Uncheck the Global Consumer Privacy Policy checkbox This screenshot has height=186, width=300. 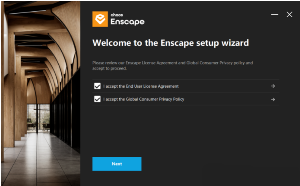[x=97, y=99]
